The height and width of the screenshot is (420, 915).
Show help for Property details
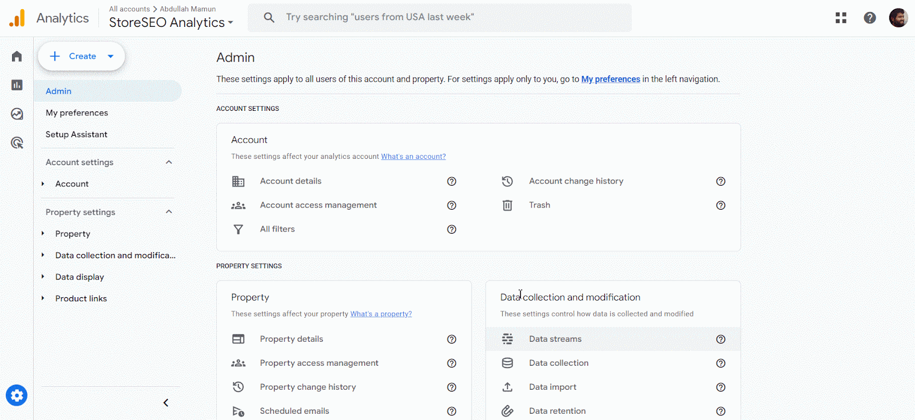click(x=452, y=339)
